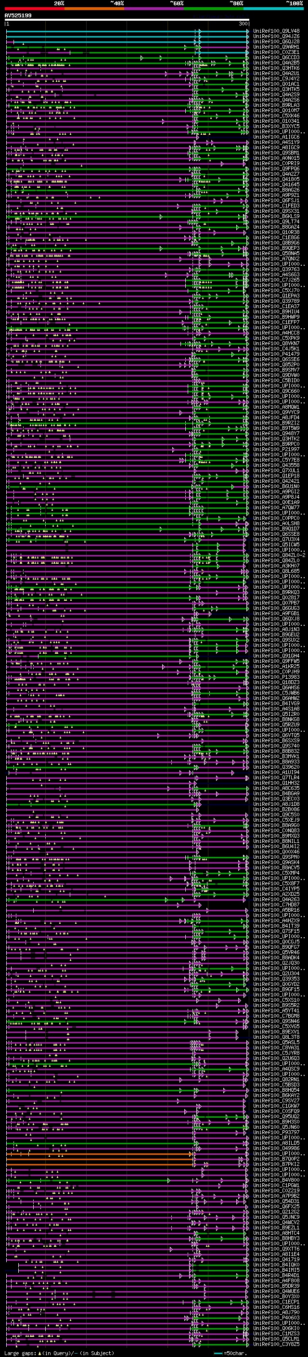This screenshot has height=1357, width=308.
Task: Open hit UniRef100_B9T5W9
Action: tap(276, 428)
